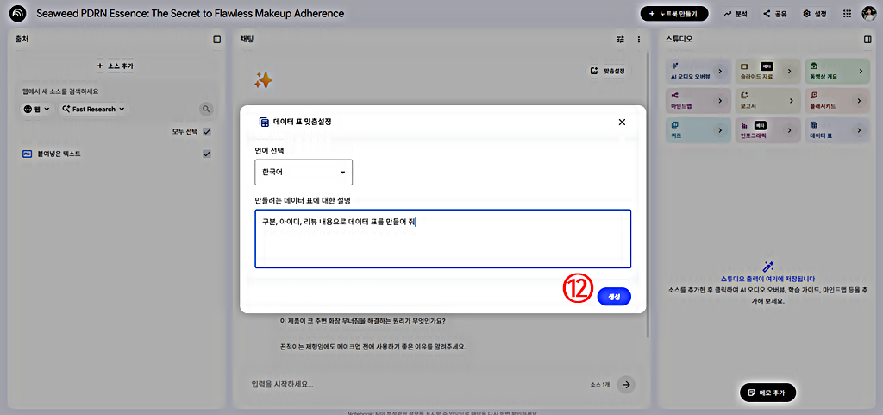Focus the 입력을 시작하세요 chat input
The width and height of the screenshot is (883, 415).
[416, 384]
